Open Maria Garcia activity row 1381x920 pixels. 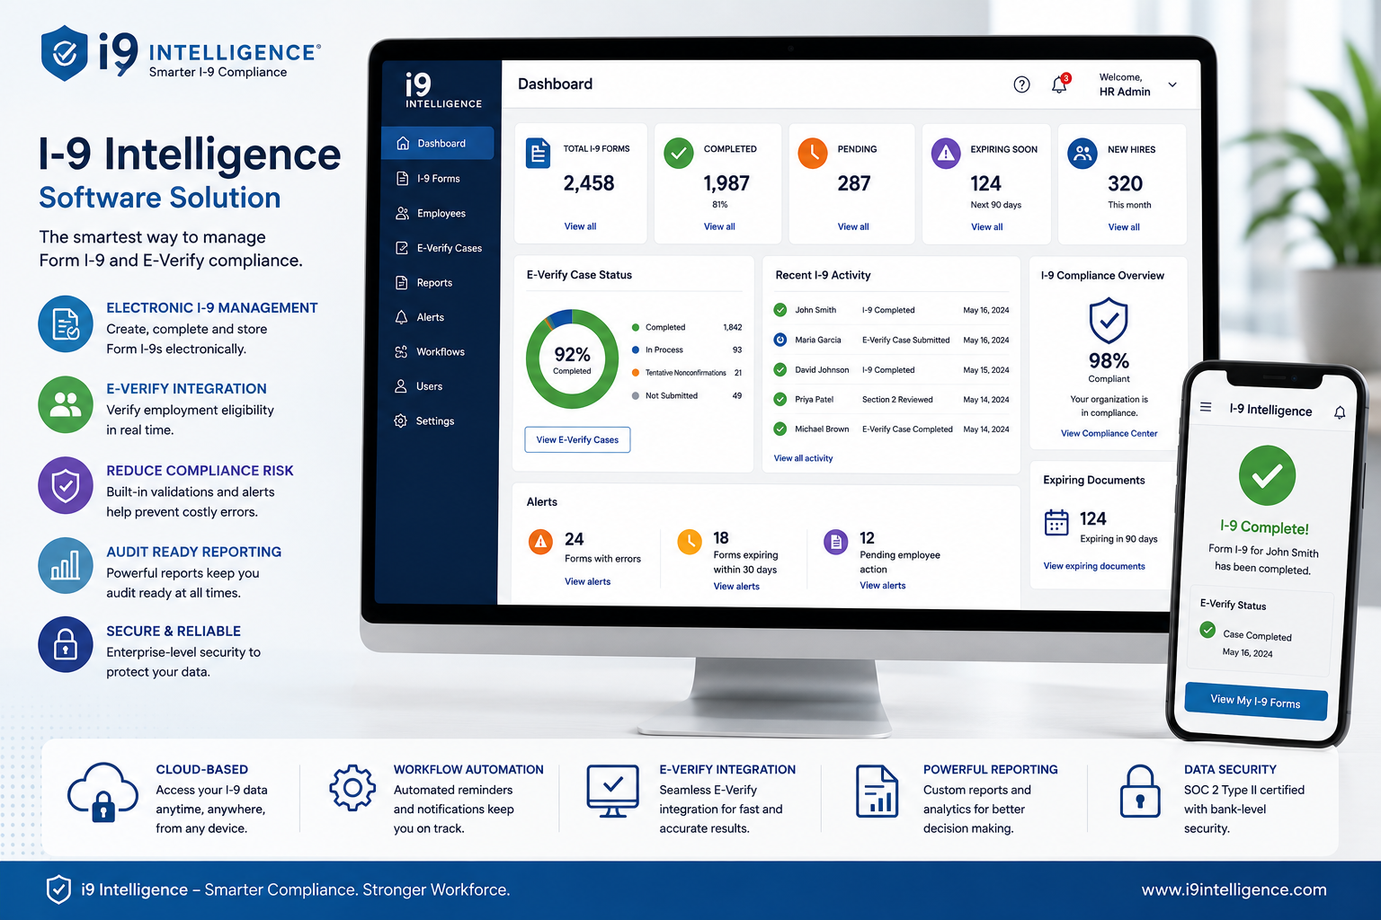coord(891,340)
